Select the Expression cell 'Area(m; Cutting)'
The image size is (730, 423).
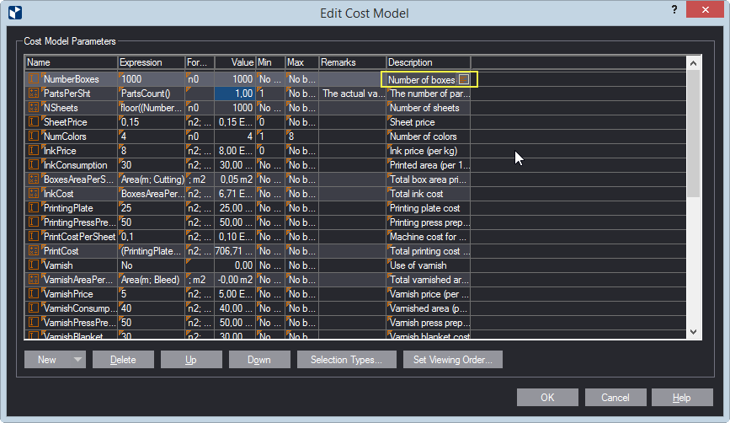tap(152, 179)
